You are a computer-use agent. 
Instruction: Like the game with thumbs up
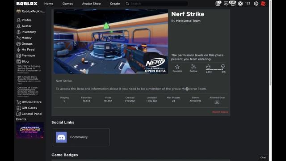208,67
